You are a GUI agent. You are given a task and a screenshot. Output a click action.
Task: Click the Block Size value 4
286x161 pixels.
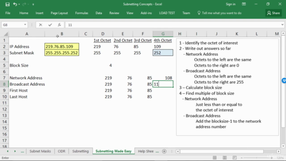103,65
